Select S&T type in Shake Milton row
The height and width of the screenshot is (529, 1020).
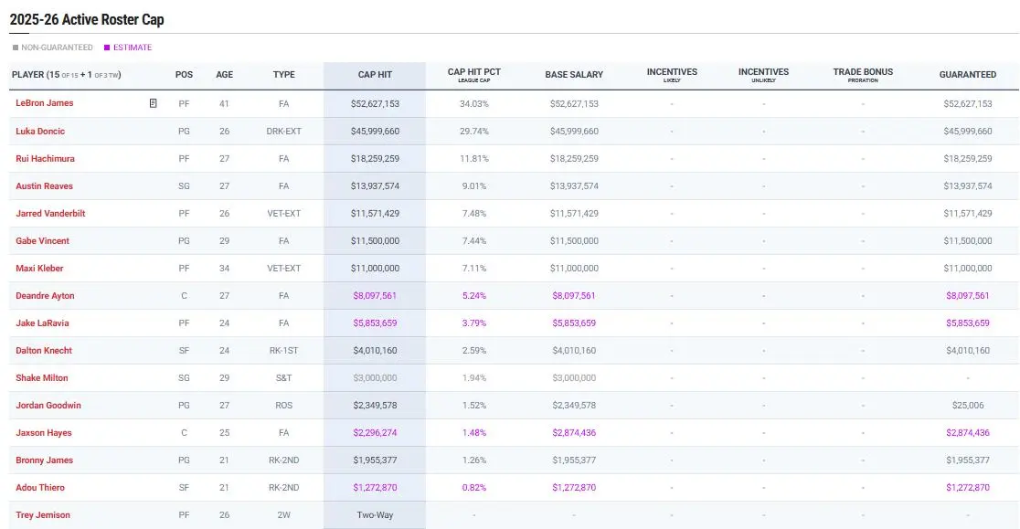click(283, 377)
